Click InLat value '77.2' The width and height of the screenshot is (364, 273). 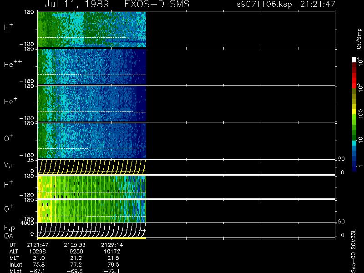[x=76, y=265]
